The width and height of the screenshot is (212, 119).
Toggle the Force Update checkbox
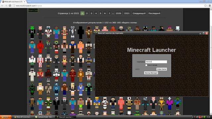pyautogui.click(x=146, y=65)
